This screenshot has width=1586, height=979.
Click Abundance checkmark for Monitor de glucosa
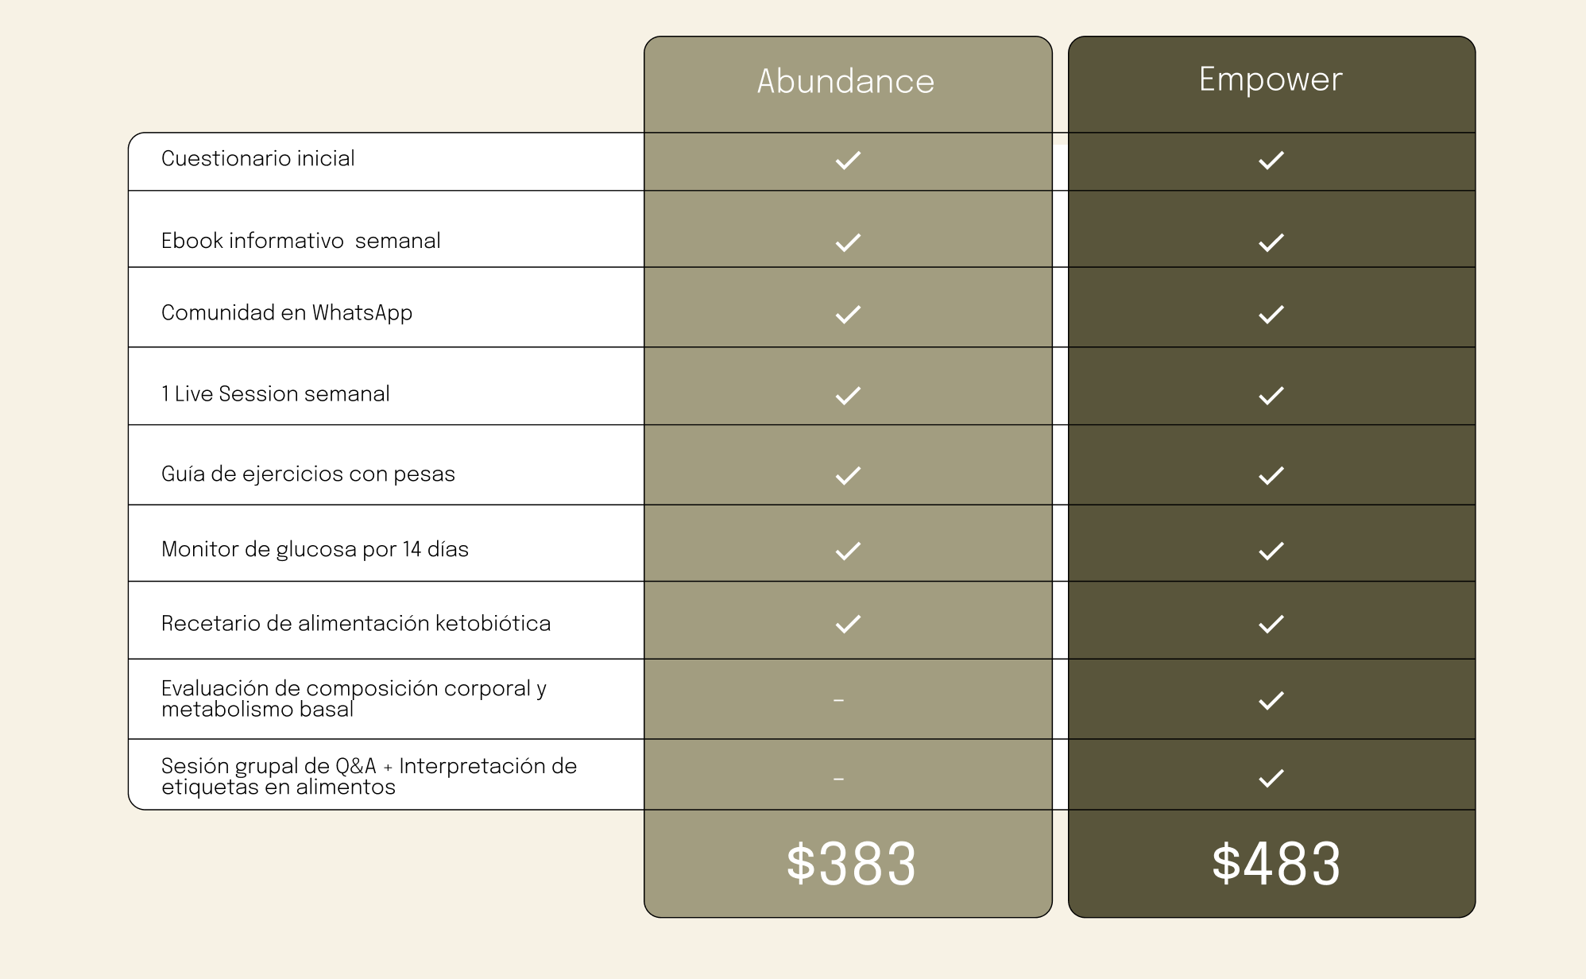pyautogui.click(x=848, y=551)
